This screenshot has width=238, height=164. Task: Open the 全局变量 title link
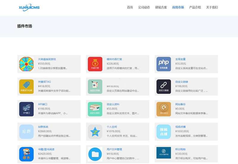tap(181, 59)
